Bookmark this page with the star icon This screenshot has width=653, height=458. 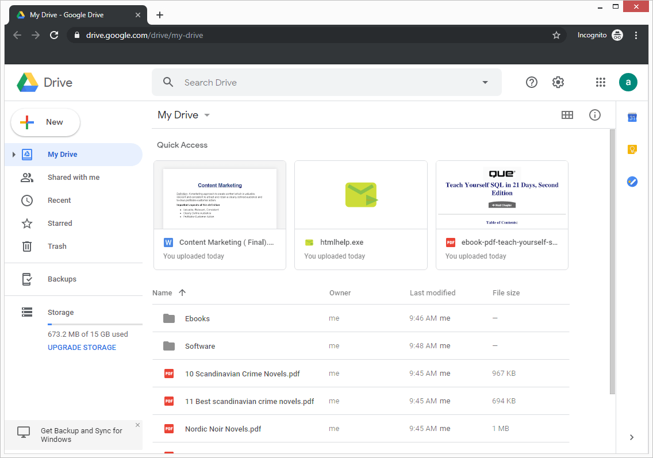point(556,36)
